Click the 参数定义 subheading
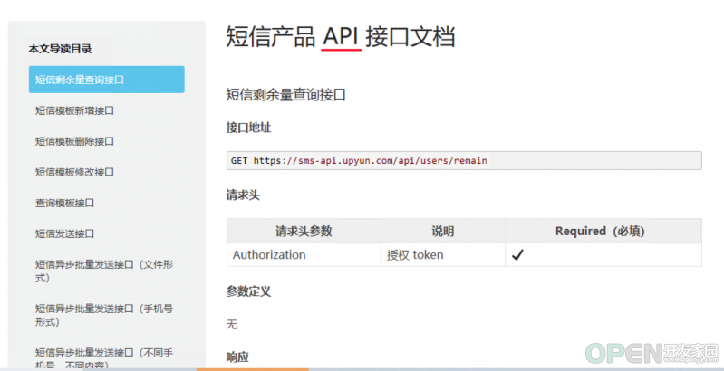Image resolution: width=724 pixels, height=371 pixels. (x=248, y=291)
